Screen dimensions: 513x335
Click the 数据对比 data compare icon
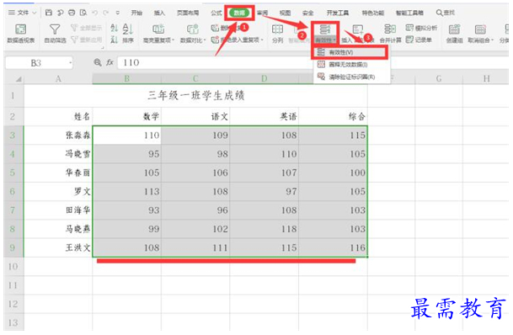coord(192,29)
